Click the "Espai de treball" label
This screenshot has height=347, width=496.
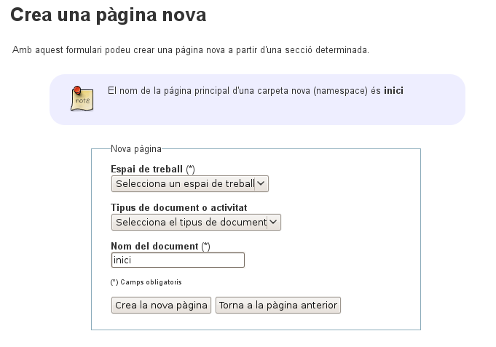(x=146, y=169)
